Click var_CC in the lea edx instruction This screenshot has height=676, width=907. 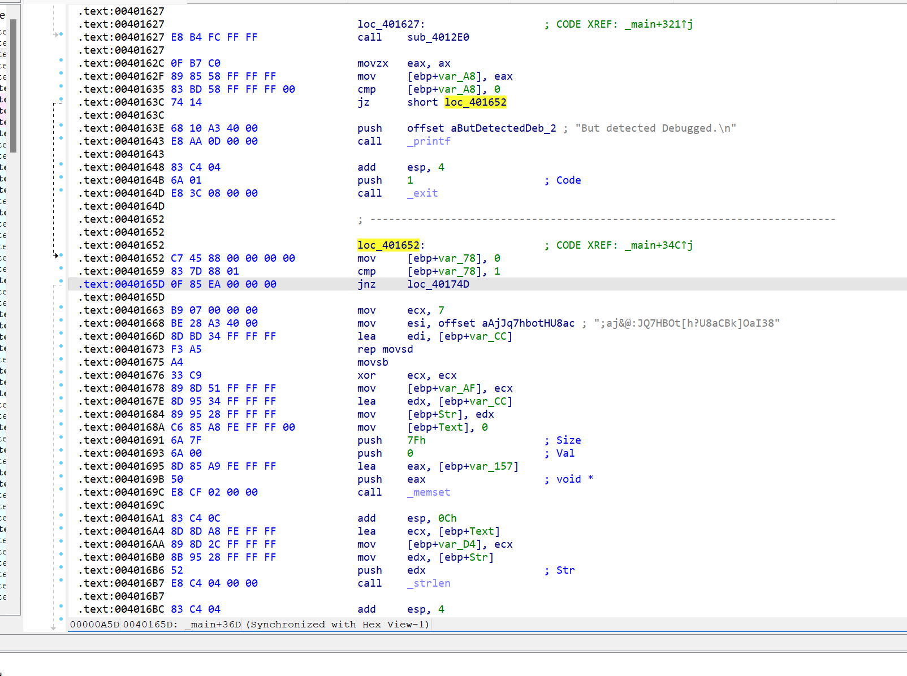coord(488,401)
